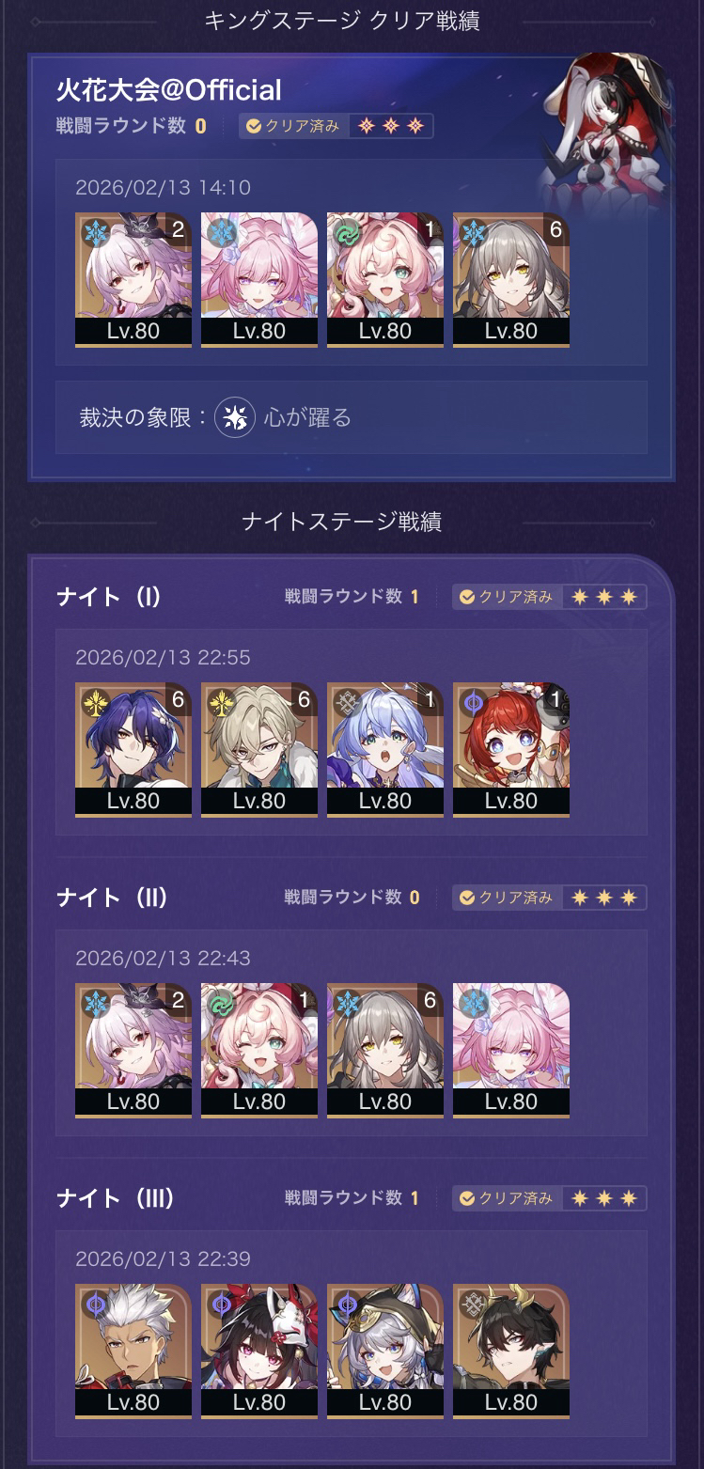Select the ナイト（II）stage header
704x1469 pixels.
point(112,898)
